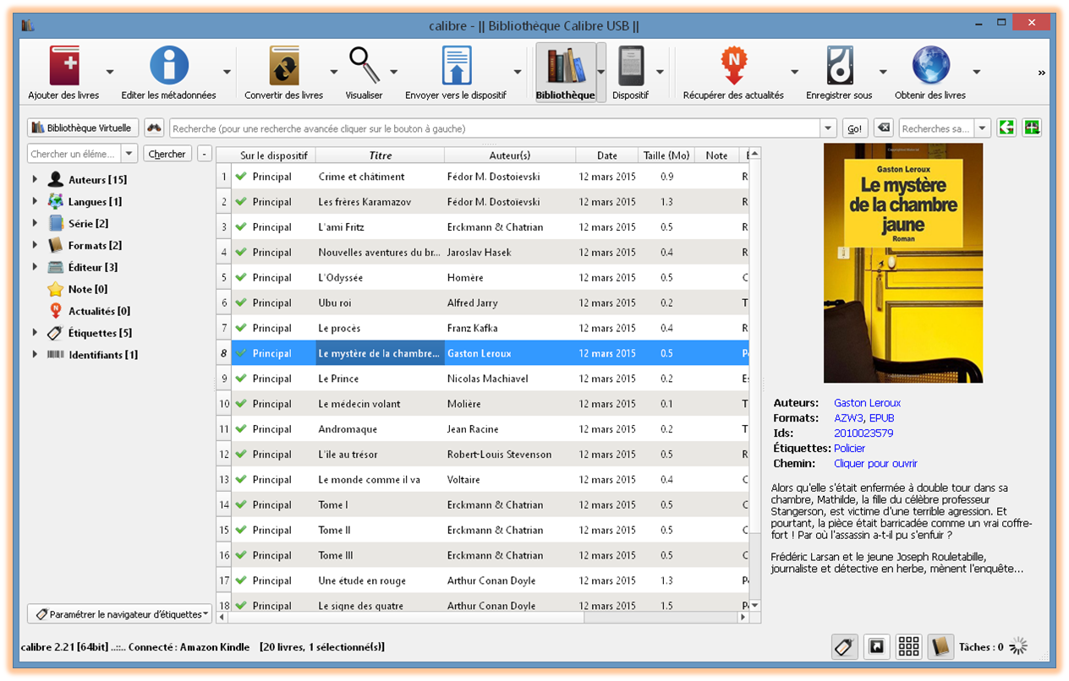Open the Recherches sauvegardées dropdown

983,128
